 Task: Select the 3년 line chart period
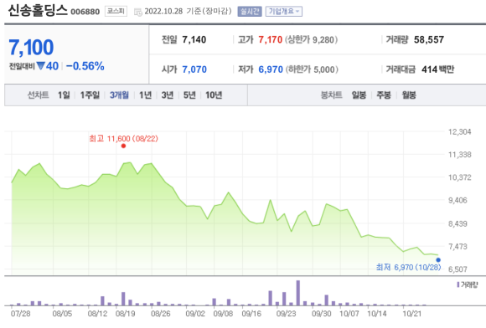coord(168,95)
